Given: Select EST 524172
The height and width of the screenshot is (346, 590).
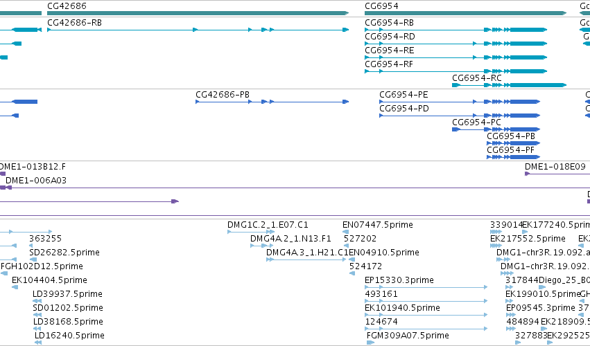Looking at the screenshot, I should (x=365, y=266).
